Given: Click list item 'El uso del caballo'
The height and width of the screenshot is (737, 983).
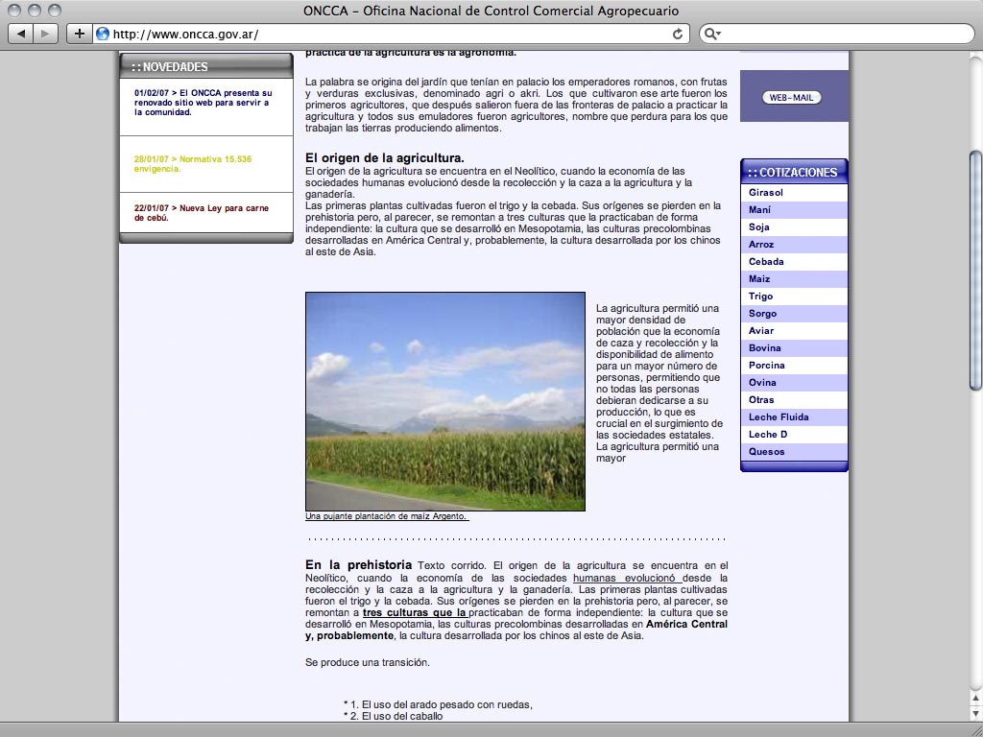Looking at the screenshot, I should 393,716.
